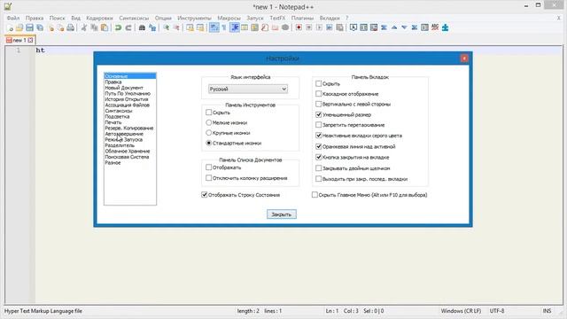Click the UTF-8 encoding in status bar
Screen dimensions: 567x319
[497, 311]
